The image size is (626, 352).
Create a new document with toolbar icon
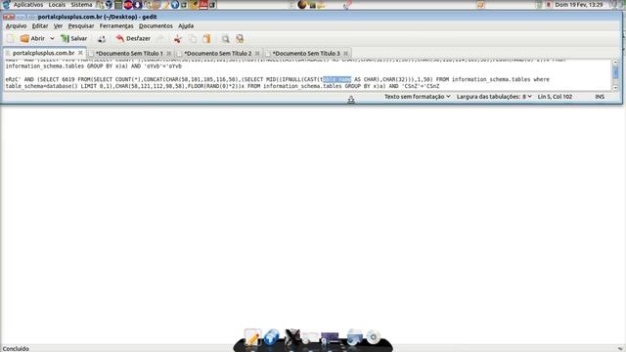[x=11, y=39]
